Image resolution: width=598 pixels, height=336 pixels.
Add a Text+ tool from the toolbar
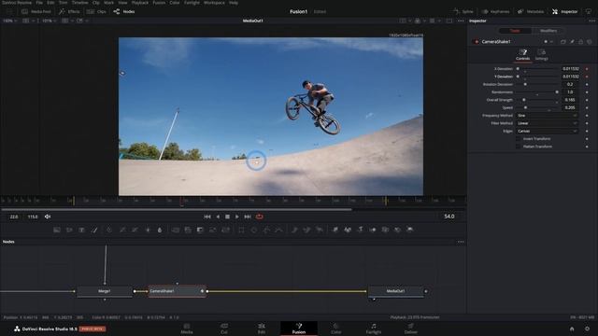(x=81, y=230)
